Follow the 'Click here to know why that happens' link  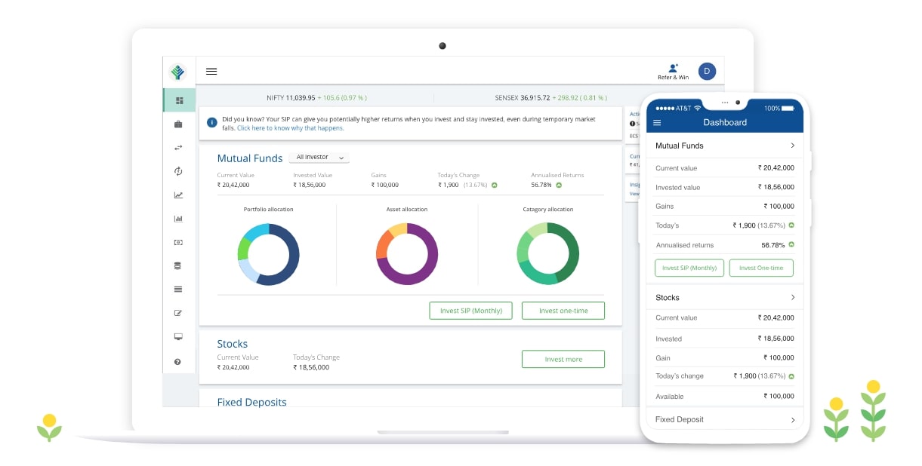click(291, 128)
